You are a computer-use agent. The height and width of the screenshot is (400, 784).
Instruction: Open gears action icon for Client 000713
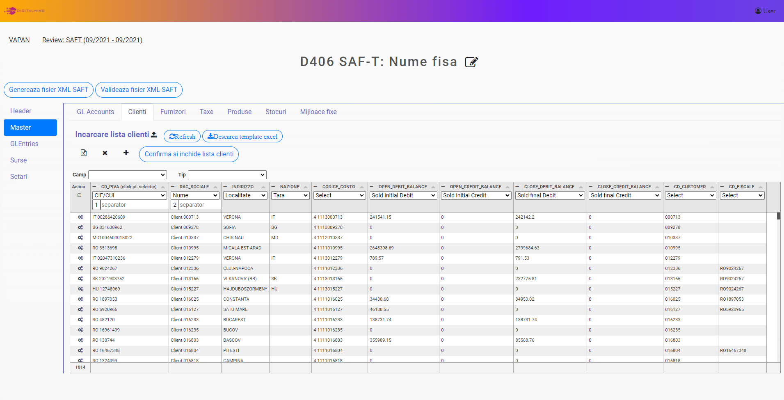[x=80, y=217]
